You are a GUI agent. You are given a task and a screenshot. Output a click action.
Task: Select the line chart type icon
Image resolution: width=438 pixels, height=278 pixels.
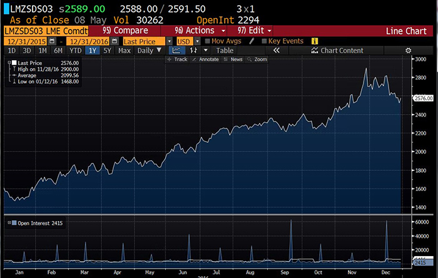point(176,50)
